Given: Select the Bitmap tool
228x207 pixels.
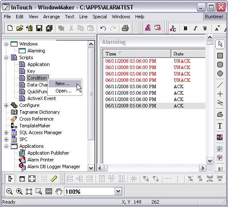Looking at the screenshot, I should click(220, 138).
